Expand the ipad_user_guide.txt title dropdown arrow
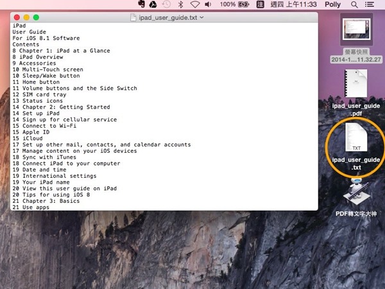Screen dimensions: 385x289 (201, 17)
